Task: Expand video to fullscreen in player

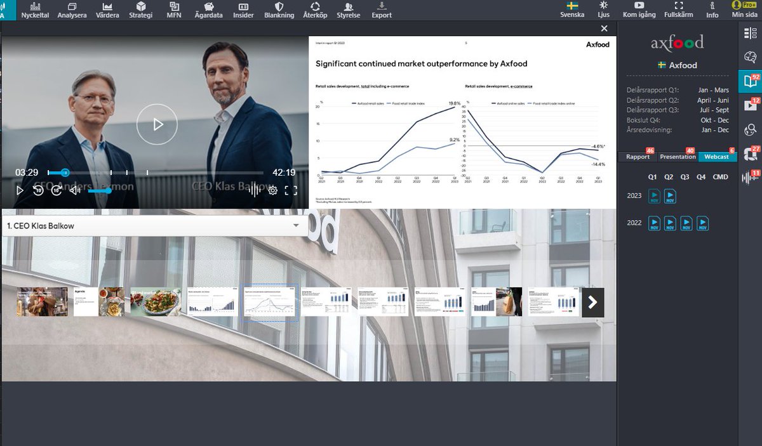Action: point(291,190)
